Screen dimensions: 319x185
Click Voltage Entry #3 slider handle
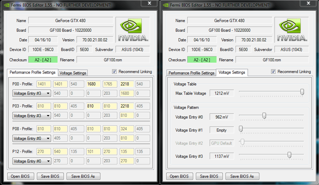[289, 155]
